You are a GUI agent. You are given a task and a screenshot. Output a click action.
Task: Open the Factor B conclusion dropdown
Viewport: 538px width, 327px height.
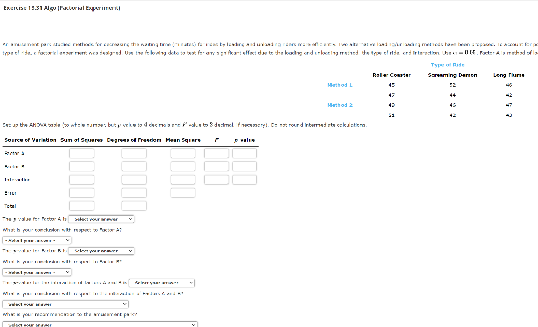36,272
